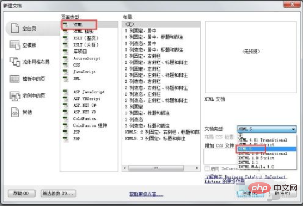303x206 pixels.
Task: Select the 空白页 blank page category icon
Action: (x=15, y=28)
